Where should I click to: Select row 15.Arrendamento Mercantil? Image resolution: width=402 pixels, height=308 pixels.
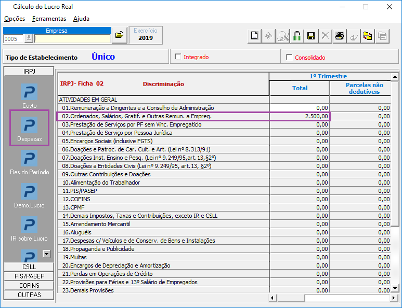(164, 224)
